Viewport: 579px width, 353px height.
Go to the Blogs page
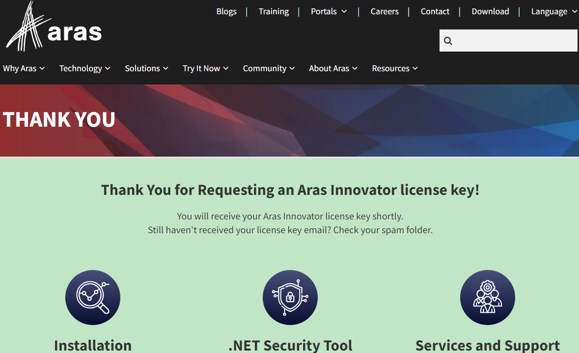226,11
